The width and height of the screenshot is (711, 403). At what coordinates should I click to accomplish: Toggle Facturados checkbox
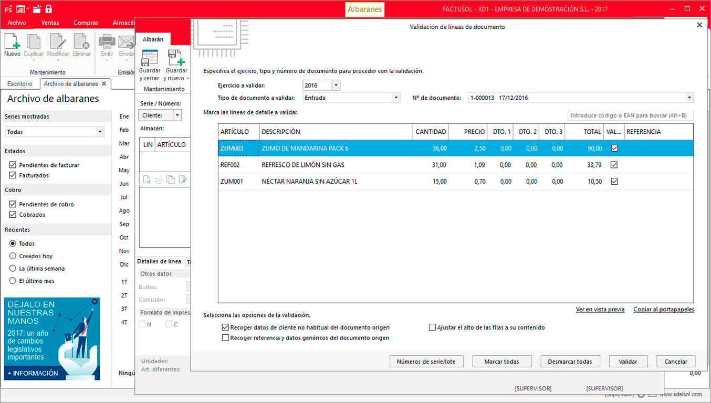click(x=13, y=175)
